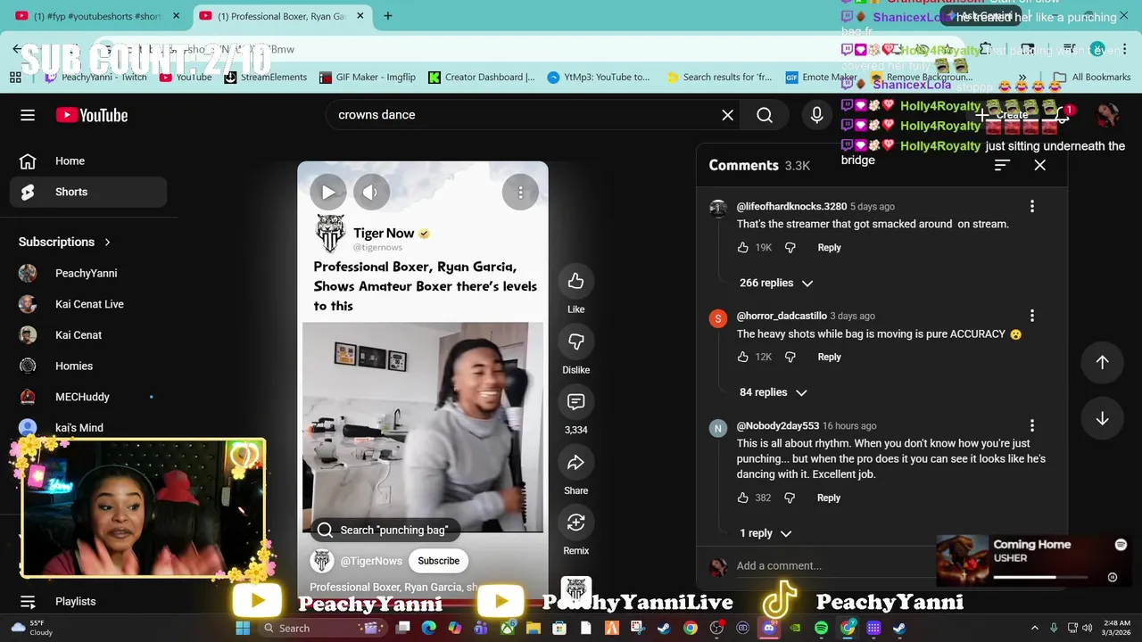Dislike the Short with the thumbs down

(575, 342)
